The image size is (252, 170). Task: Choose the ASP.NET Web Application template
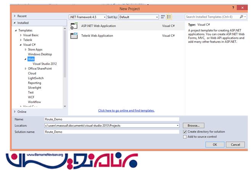(x=126, y=26)
